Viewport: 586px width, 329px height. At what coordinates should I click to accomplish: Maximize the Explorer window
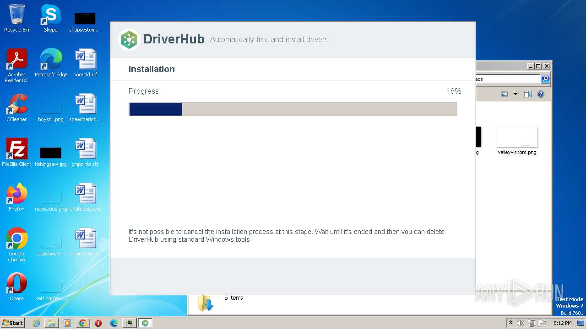click(538, 66)
